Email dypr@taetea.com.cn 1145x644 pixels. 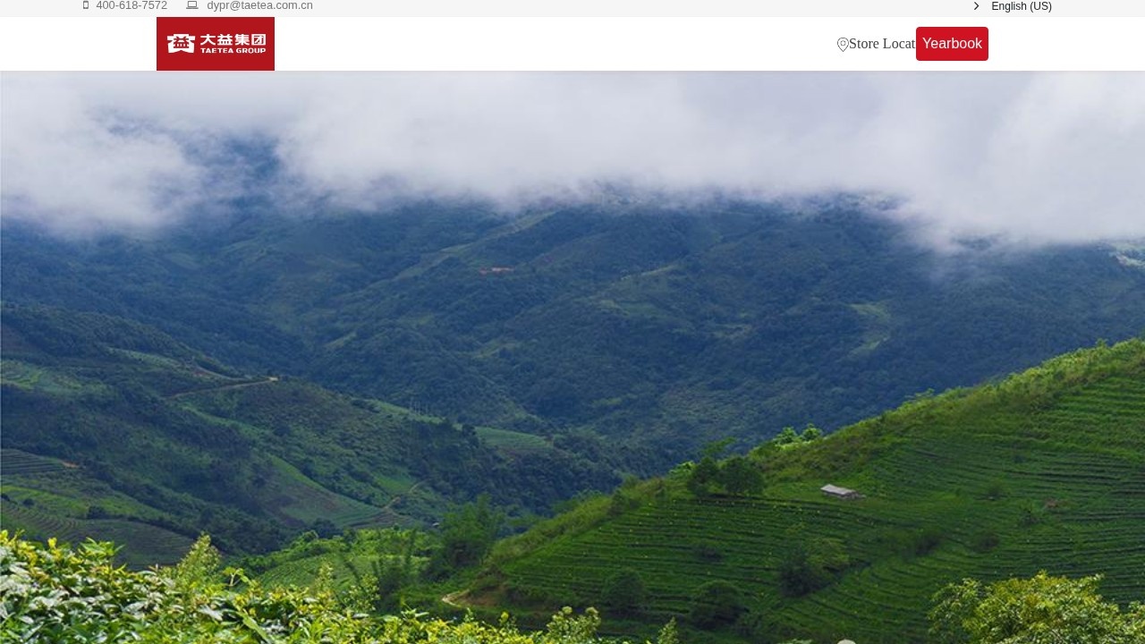tap(259, 5)
